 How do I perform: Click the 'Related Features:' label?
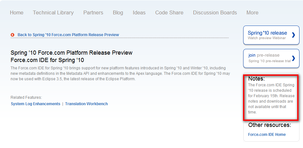[26, 97]
